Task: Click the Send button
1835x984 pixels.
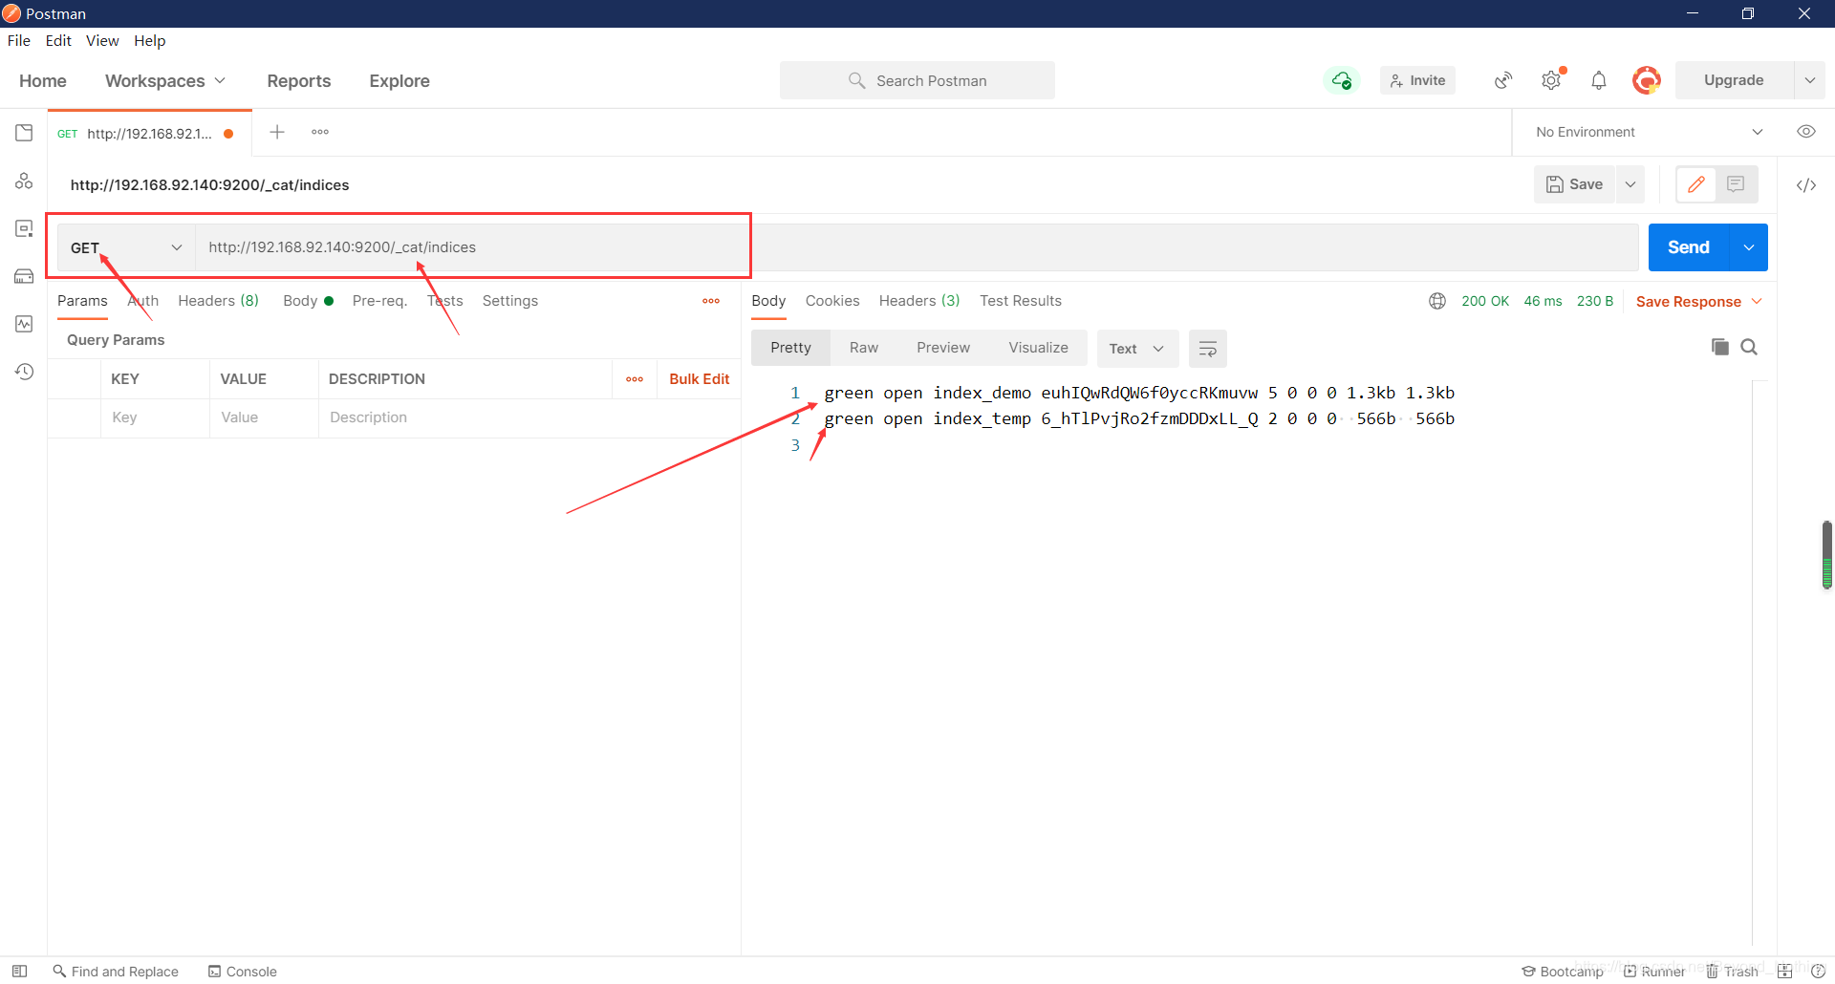Action: [x=1689, y=247]
